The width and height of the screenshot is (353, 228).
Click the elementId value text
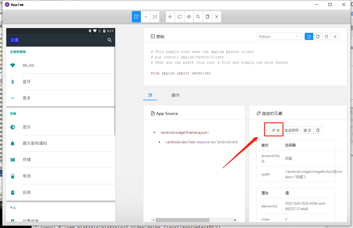306,206
